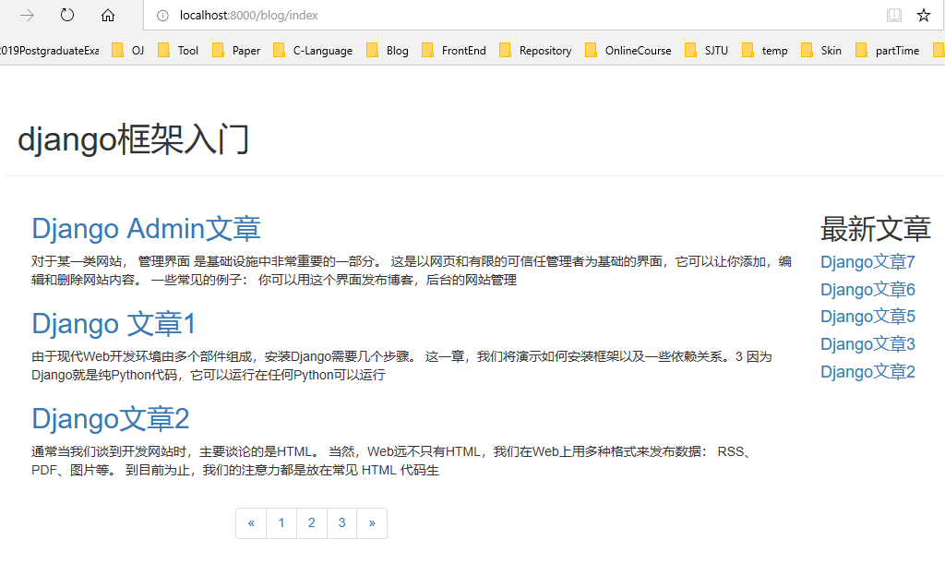Go to previous page with « button
Image resolution: width=945 pixels, height=564 pixels.
pyautogui.click(x=251, y=523)
